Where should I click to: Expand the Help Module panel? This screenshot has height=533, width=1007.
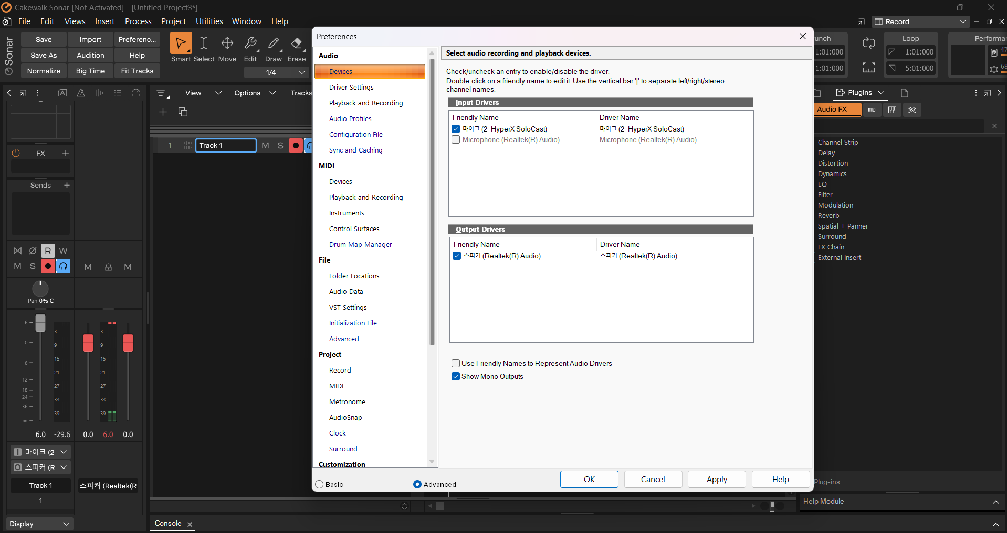(x=995, y=502)
